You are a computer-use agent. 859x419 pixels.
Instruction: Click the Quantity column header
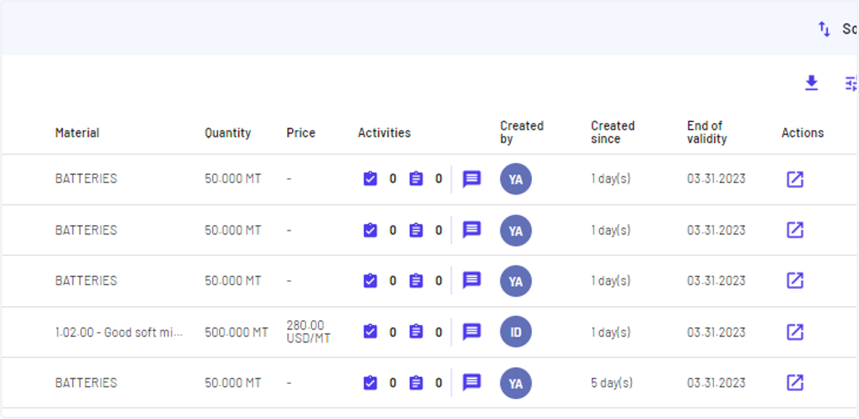228,133
